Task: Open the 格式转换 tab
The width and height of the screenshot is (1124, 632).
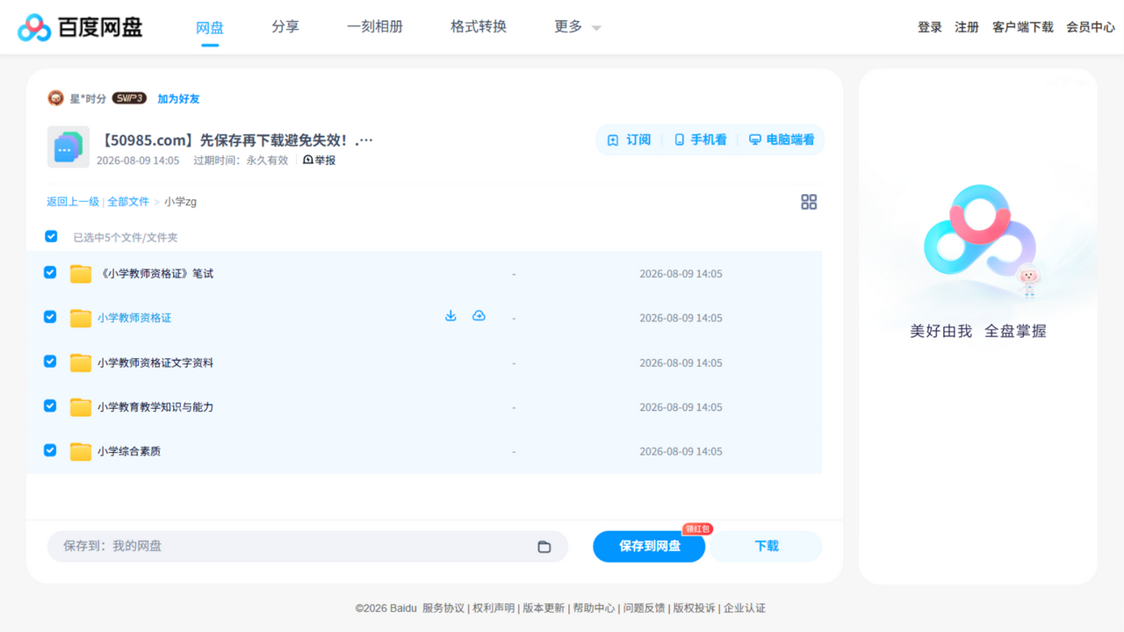Action: coord(479,26)
